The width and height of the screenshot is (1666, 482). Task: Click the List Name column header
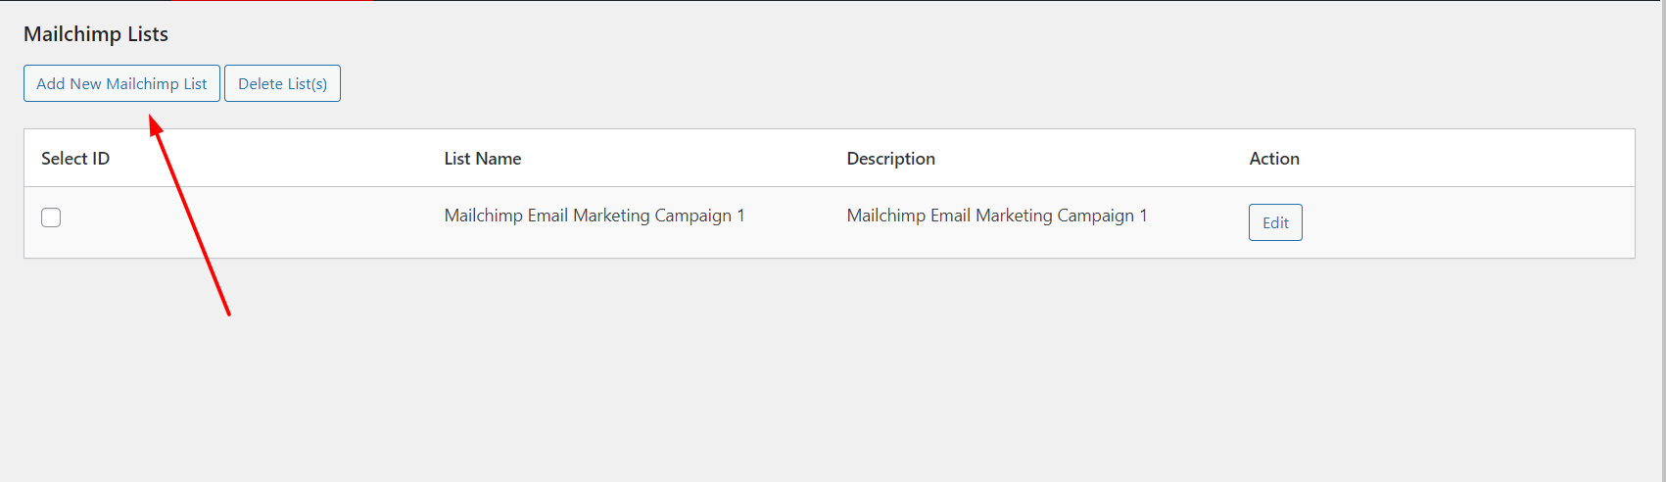tap(482, 159)
